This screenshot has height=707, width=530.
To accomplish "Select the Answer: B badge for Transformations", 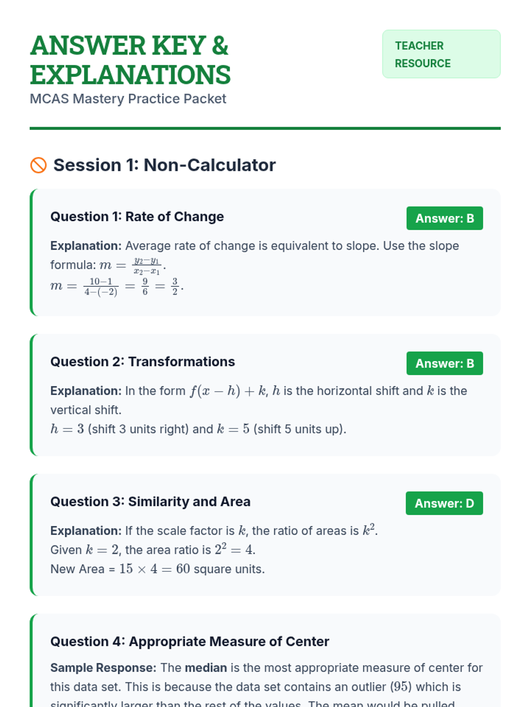I will [x=444, y=363].
